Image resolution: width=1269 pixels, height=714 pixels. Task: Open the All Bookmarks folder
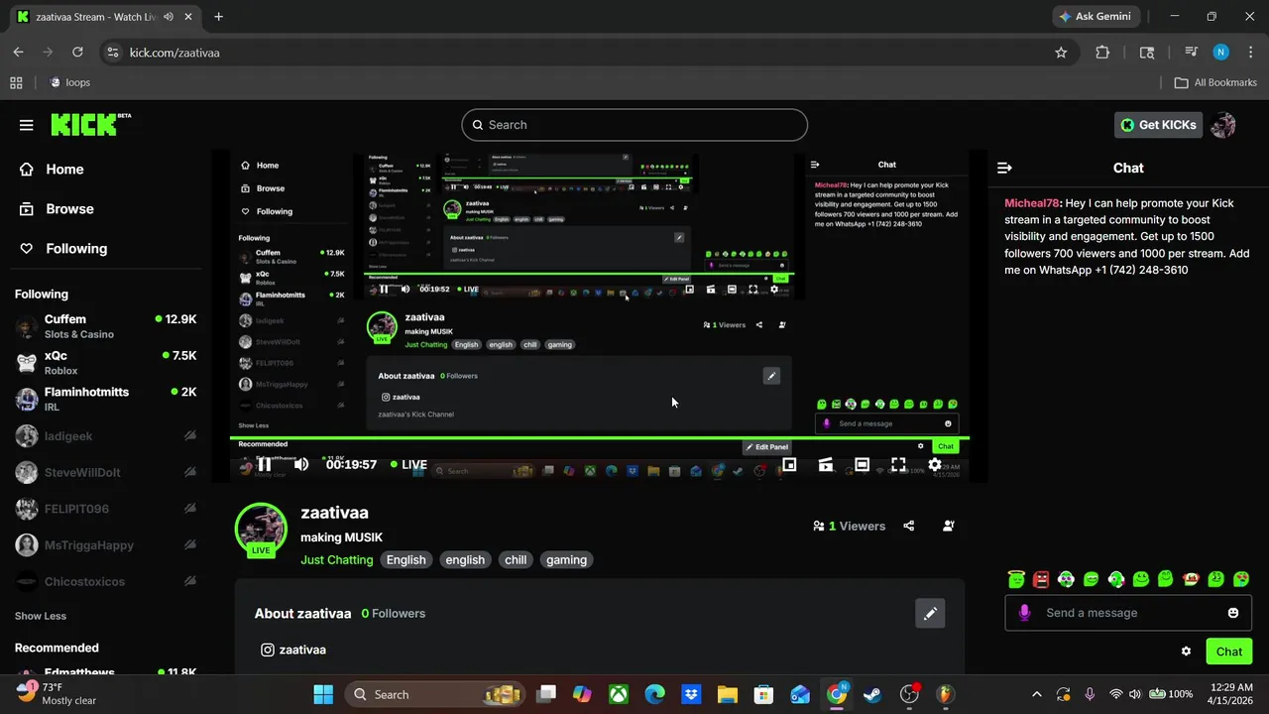click(1215, 82)
